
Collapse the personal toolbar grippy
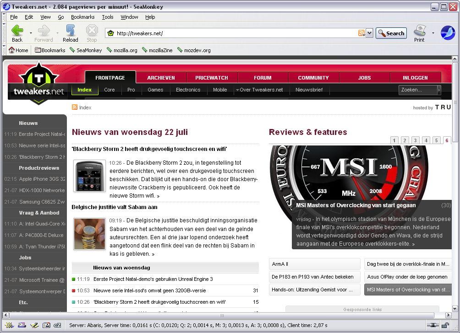[4, 50]
